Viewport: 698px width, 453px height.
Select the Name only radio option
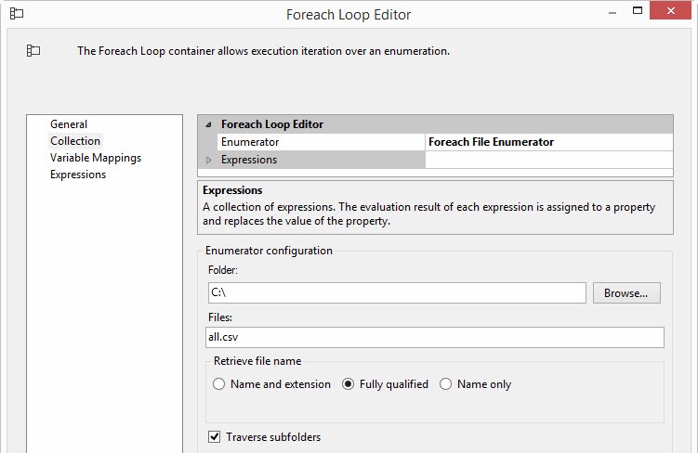click(x=446, y=384)
